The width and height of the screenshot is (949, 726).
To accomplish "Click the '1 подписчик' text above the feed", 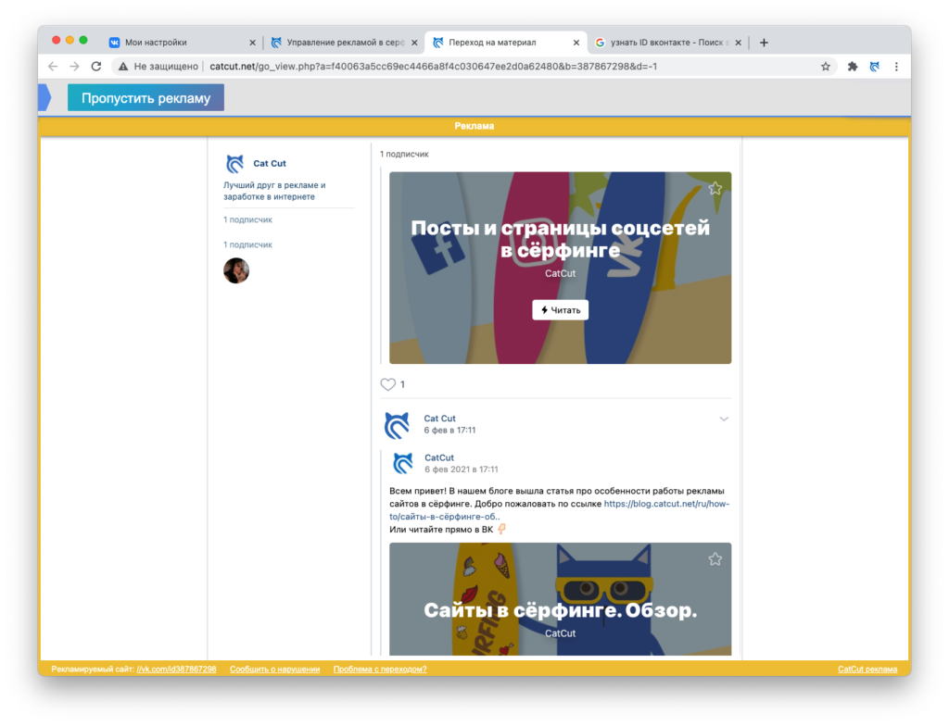I will click(x=404, y=155).
